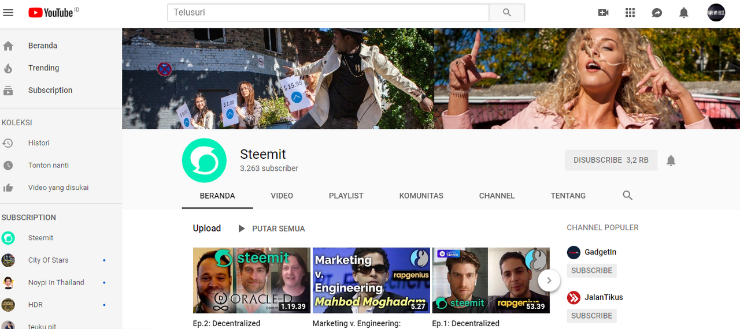Open the Video channel tab
The image size is (740, 329).
point(282,196)
